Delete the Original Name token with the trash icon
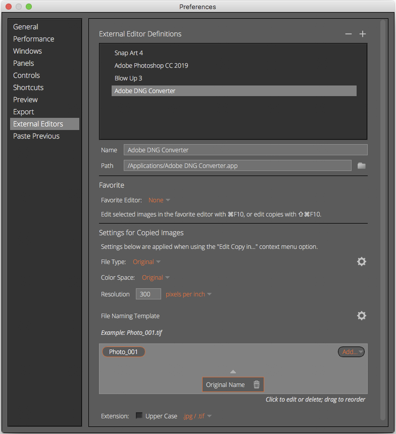Image resolution: width=396 pixels, height=434 pixels. pos(257,384)
